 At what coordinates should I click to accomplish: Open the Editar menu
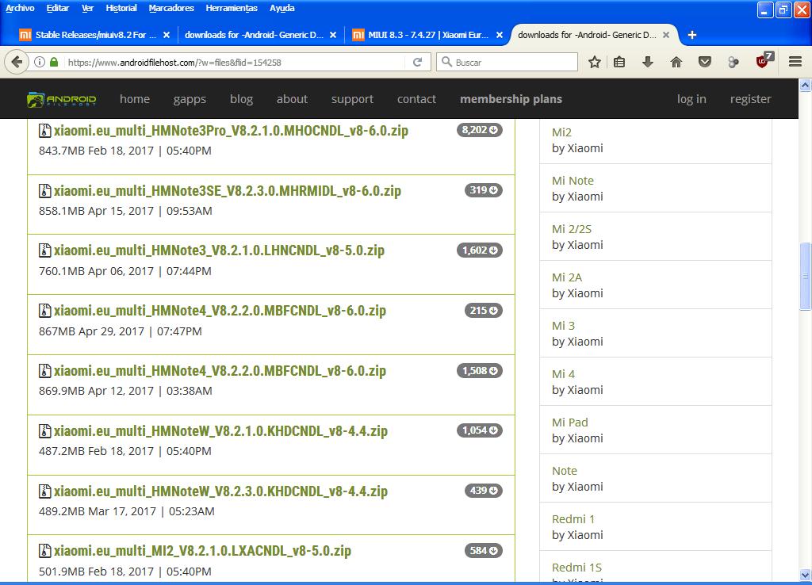point(57,8)
